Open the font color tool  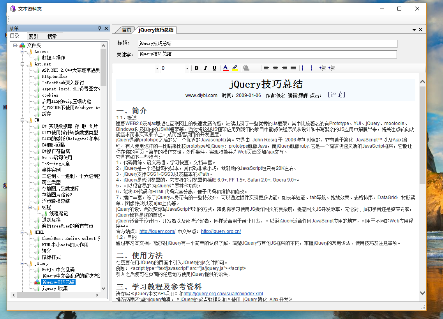tap(226, 68)
